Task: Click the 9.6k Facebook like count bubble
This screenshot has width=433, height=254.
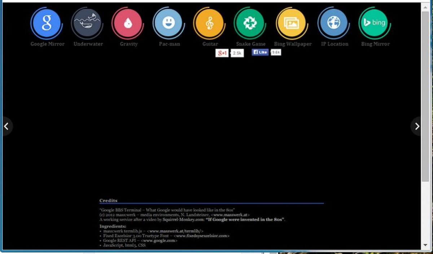Action: (276, 52)
